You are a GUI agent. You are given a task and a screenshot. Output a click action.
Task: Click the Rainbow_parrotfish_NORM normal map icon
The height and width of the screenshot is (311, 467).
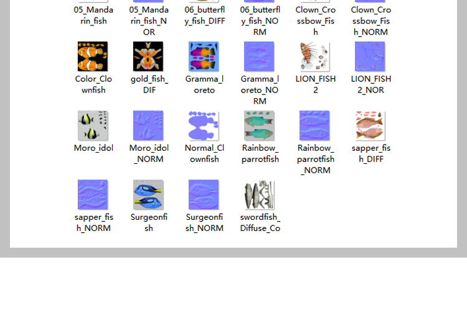(x=314, y=125)
